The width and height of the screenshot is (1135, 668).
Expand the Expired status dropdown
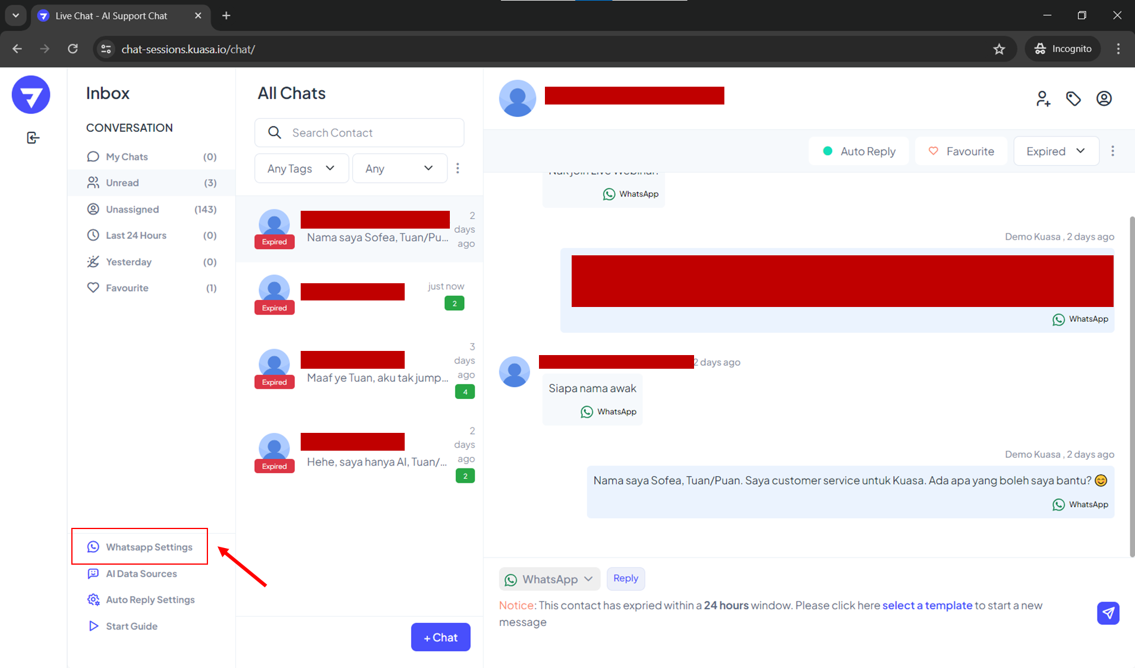[1055, 151]
